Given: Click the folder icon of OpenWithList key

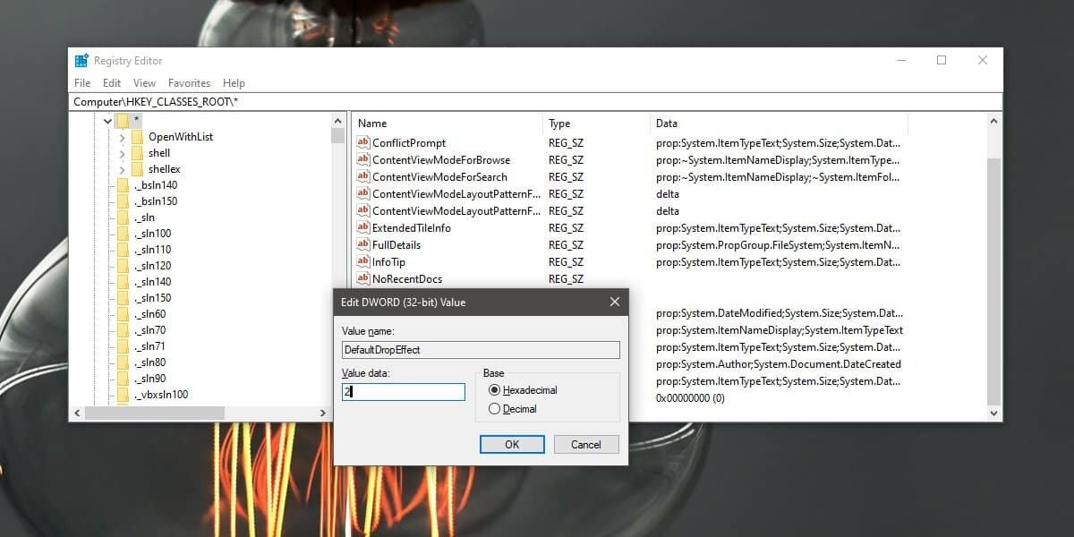Looking at the screenshot, I should tap(137, 137).
